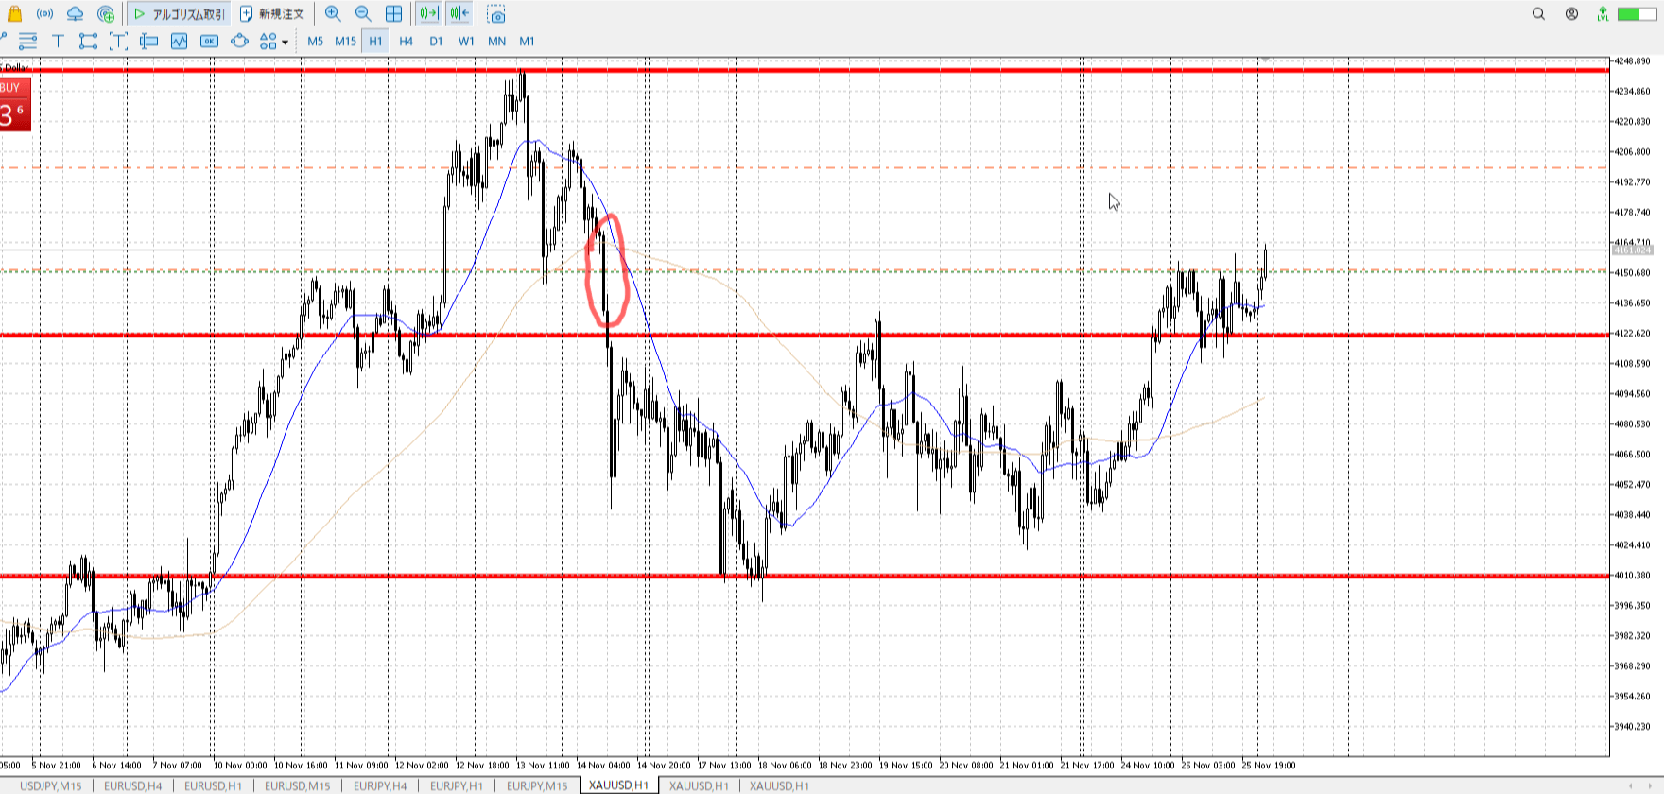Click the green connection status bar indicator
The width and height of the screenshot is (1664, 794).
point(1630,14)
